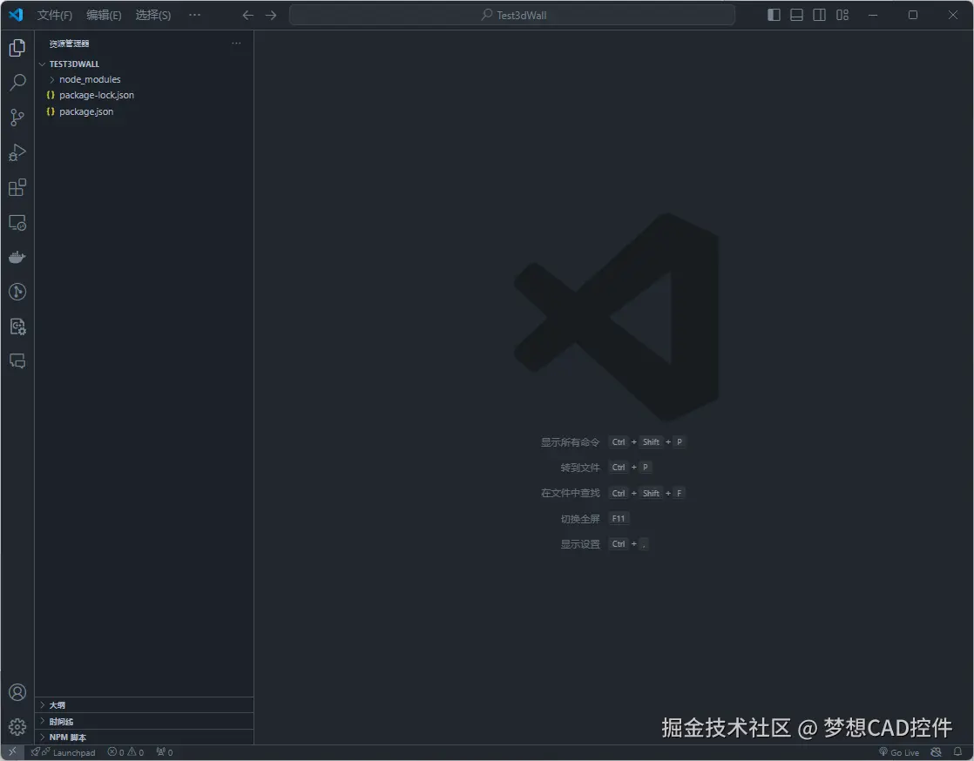Open notifications bell in status bar
974x761 pixels.
957,752
